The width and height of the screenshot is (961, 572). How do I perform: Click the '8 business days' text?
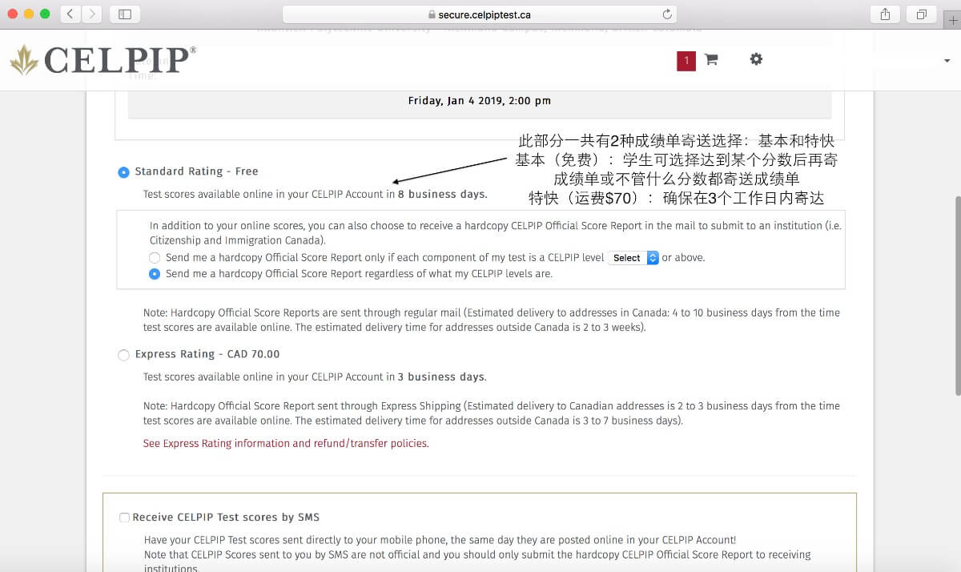tap(442, 194)
